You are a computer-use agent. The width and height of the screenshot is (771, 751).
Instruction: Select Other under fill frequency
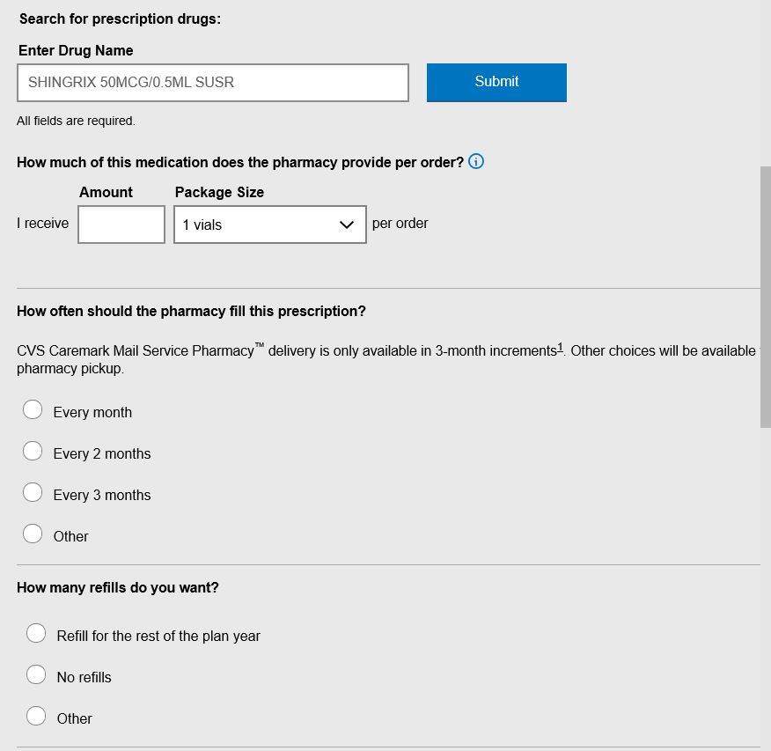[33, 534]
